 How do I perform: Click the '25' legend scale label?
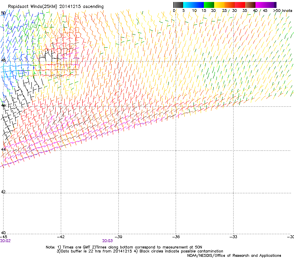[224, 11]
